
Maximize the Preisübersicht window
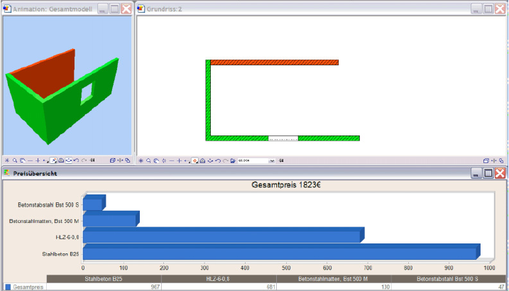[x=488, y=172]
